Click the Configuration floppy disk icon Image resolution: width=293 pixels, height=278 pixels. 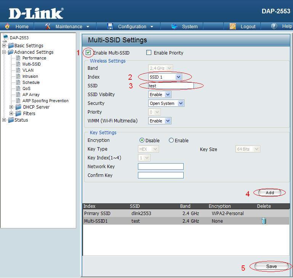pyautogui.click(x=110, y=26)
